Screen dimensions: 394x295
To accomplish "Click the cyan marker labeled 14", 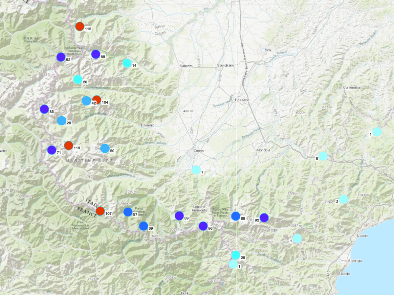I will (127, 63).
